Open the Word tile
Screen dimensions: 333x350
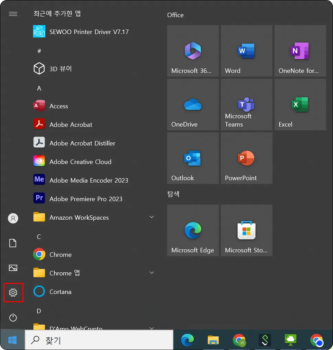(247, 51)
